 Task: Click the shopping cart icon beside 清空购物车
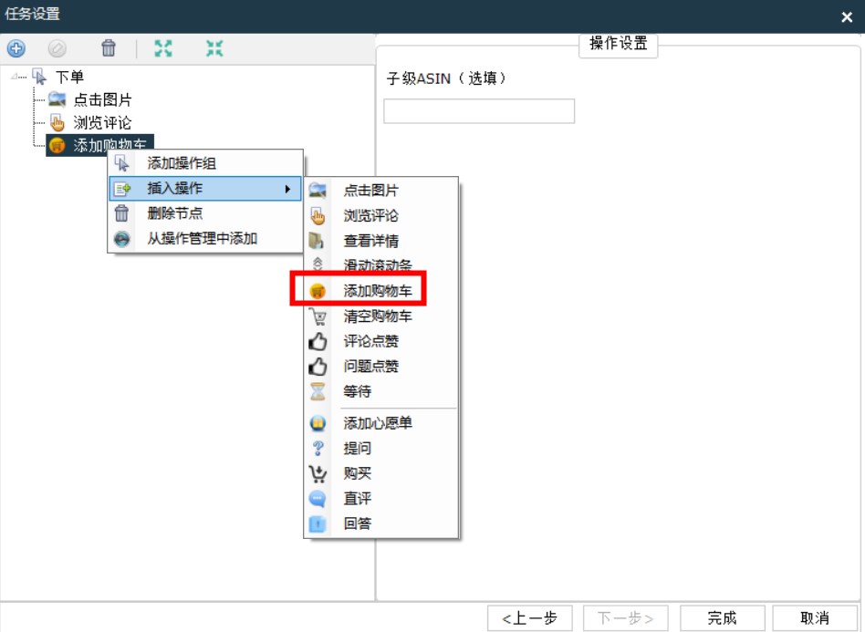pyautogui.click(x=318, y=316)
